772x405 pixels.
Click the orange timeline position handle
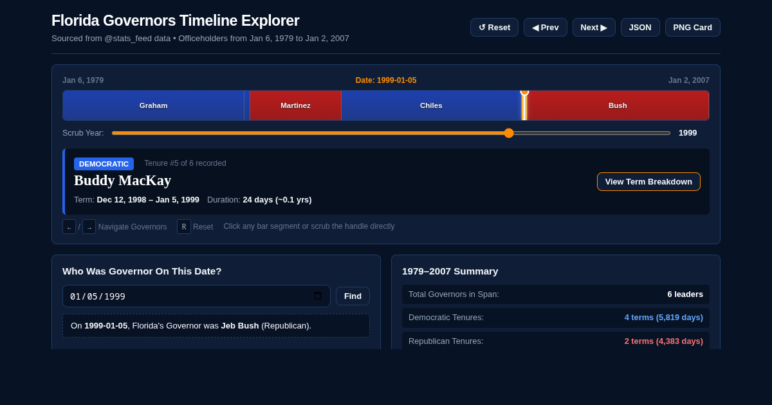pos(524,92)
